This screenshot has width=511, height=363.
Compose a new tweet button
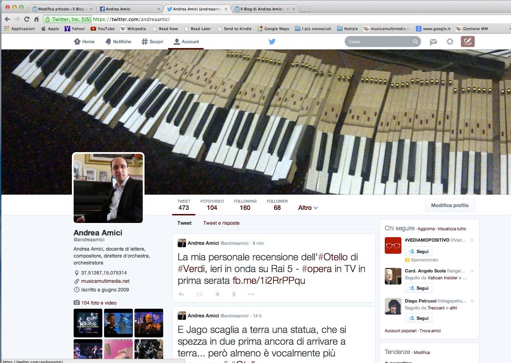[x=467, y=41]
